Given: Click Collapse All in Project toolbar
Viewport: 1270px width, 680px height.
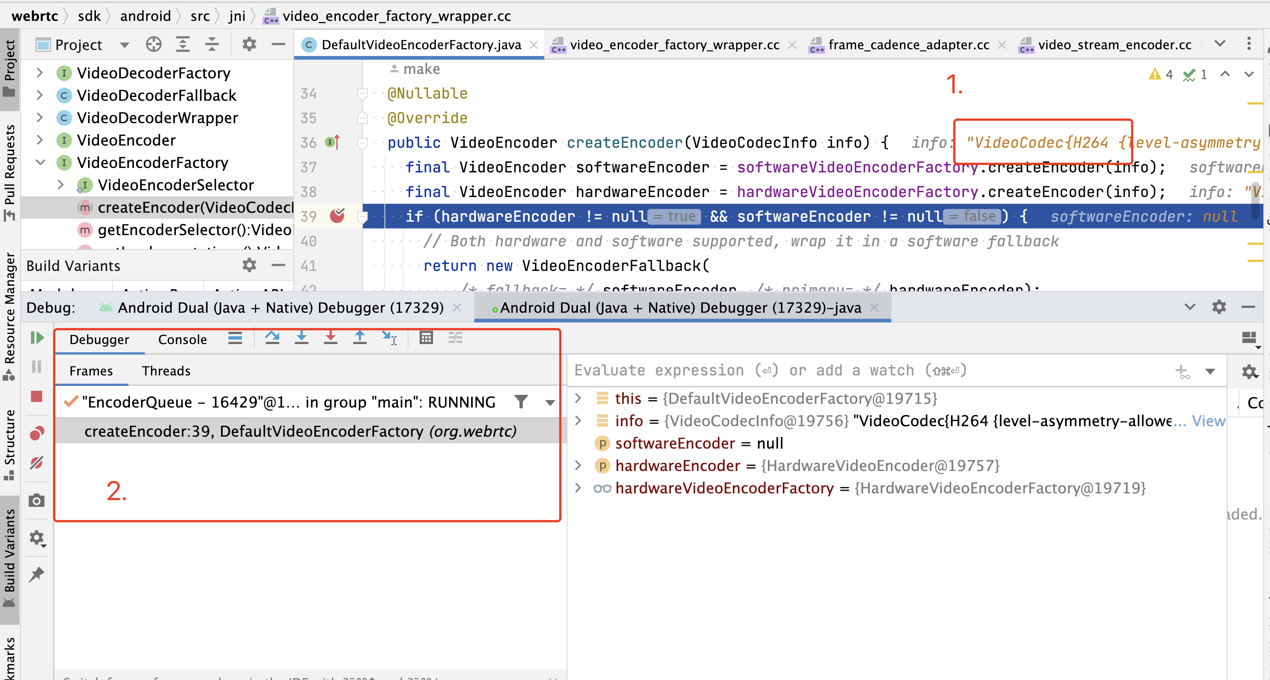Looking at the screenshot, I should [212, 44].
